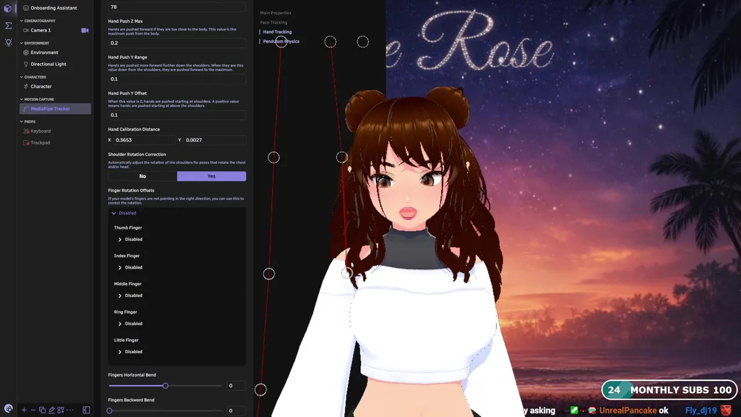Screen dimensions: 741x417
Task: Edit the Hand Push Y Offset field
Action: click(177, 115)
